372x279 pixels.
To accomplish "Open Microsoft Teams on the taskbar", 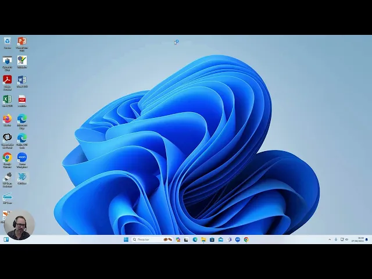I will coord(229,239).
